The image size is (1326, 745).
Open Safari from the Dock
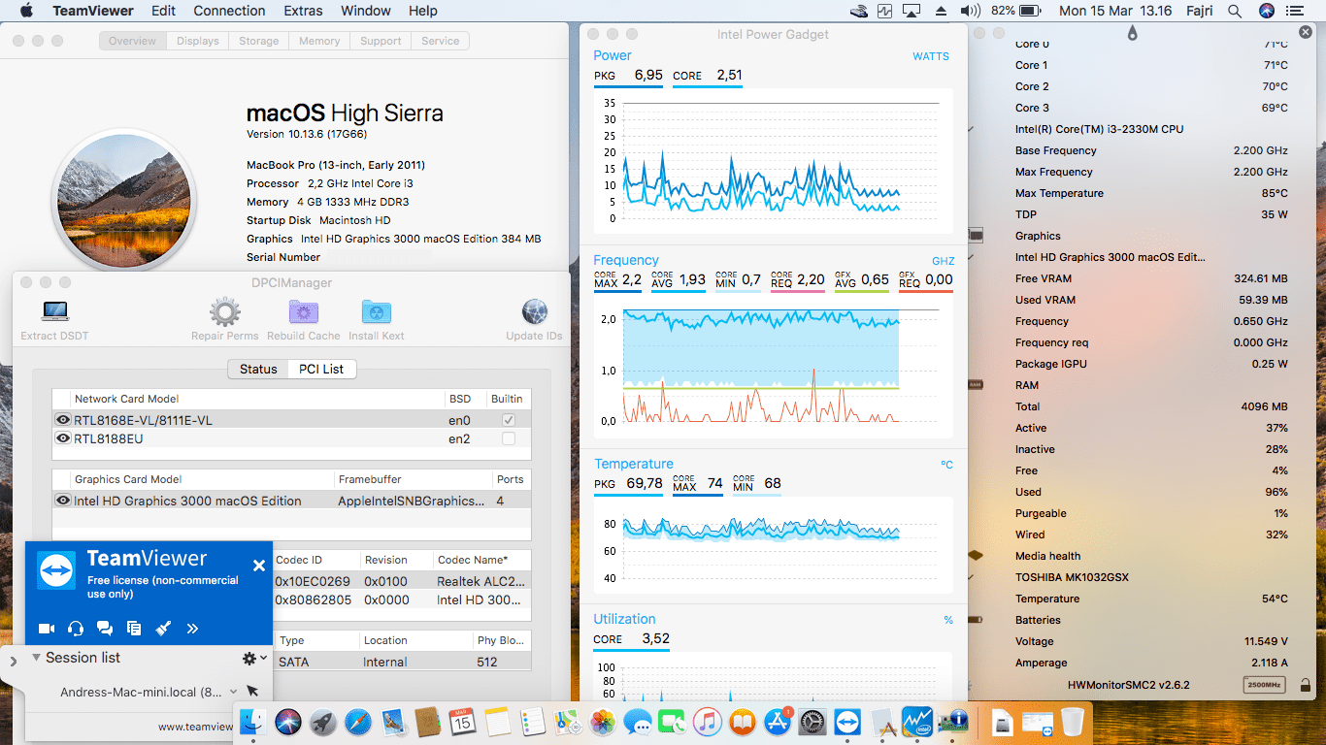(358, 721)
